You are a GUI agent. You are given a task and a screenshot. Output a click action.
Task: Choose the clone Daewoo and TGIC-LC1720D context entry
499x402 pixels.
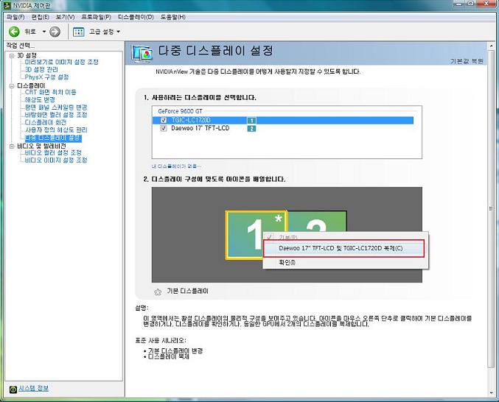(x=344, y=249)
